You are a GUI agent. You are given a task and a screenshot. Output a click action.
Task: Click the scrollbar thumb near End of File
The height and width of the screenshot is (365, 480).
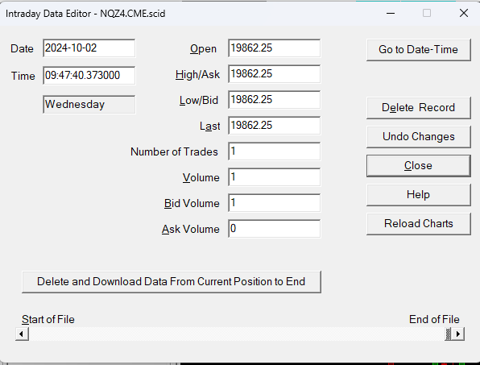click(448, 334)
